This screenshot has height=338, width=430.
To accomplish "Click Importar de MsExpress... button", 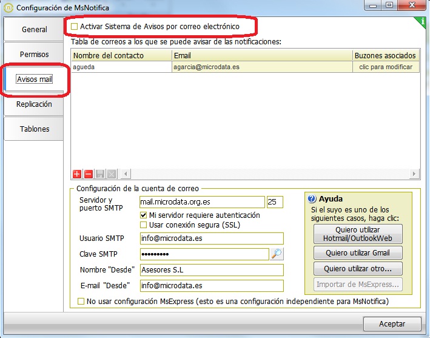I will click(358, 284).
